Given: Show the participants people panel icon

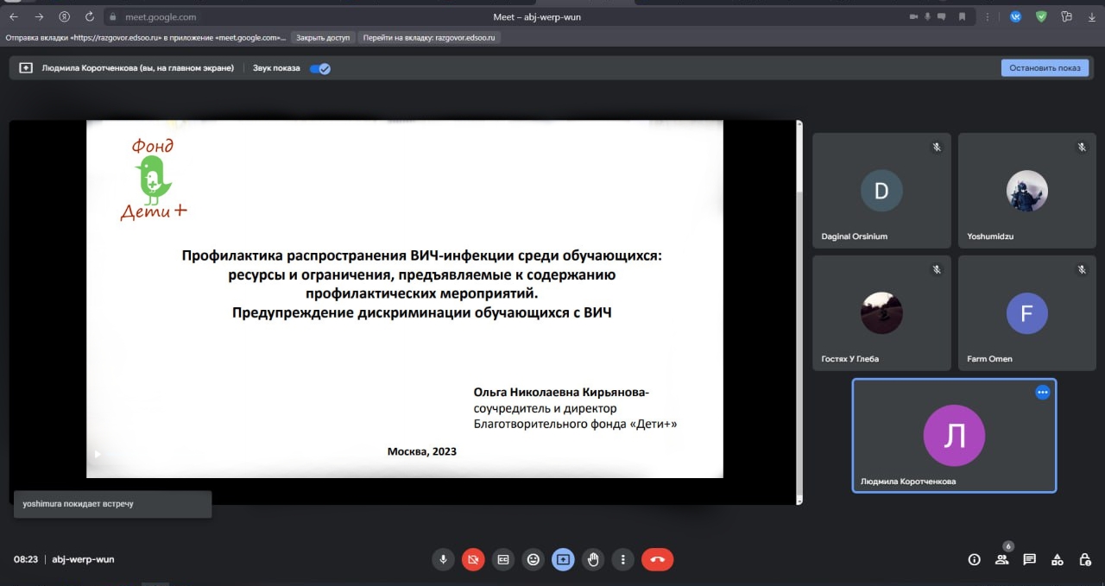Looking at the screenshot, I should [x=1001, y=559].
